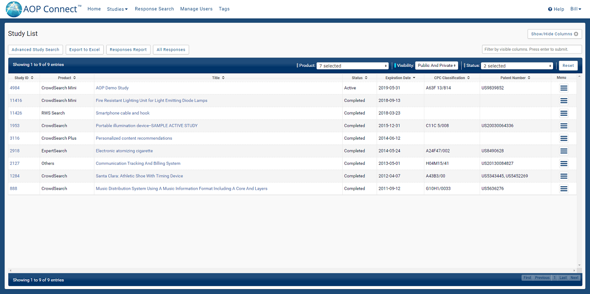Click the filter by visible columns field

coord(531,50)
